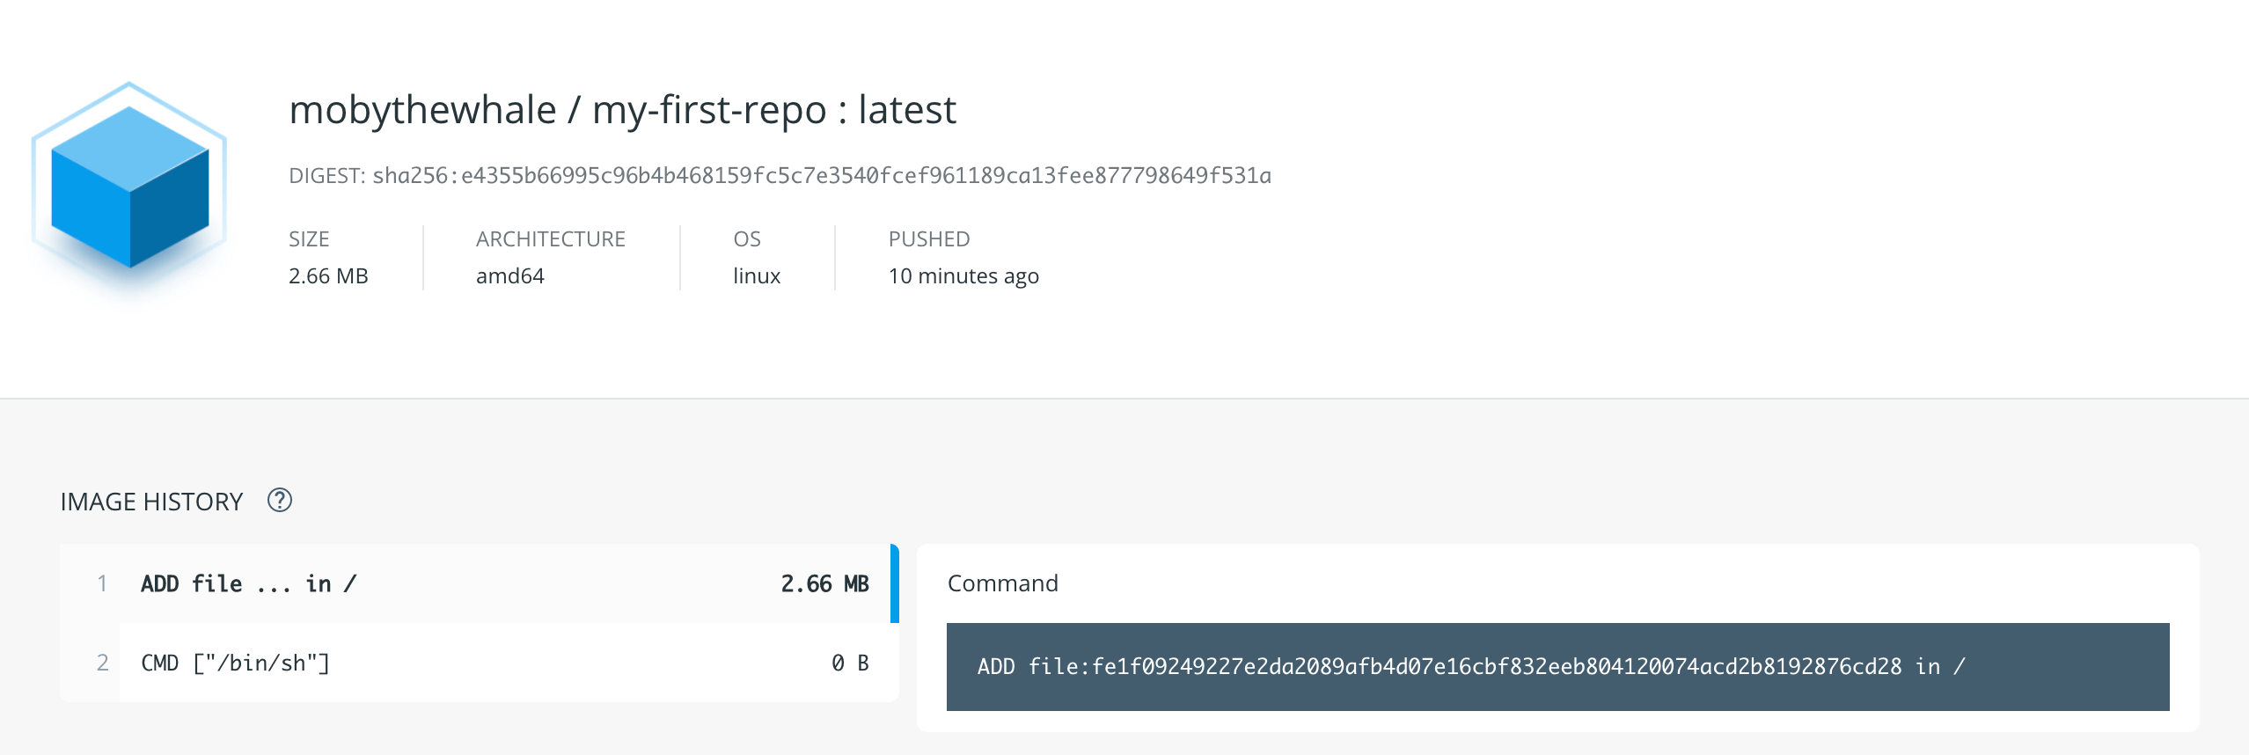
Task: Click the 10 minutes ago pushed time
Action: tap(963, 276)
